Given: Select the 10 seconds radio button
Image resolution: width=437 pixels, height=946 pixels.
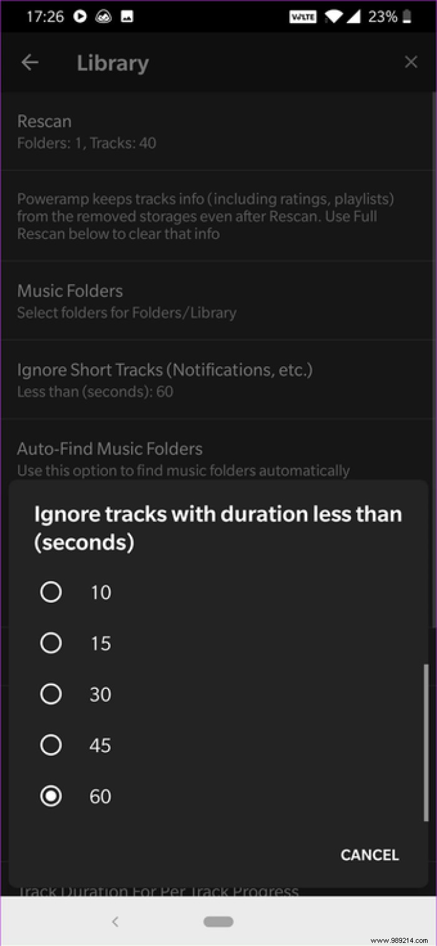Looking at the screenshot, I should click(x=51, y=592).
